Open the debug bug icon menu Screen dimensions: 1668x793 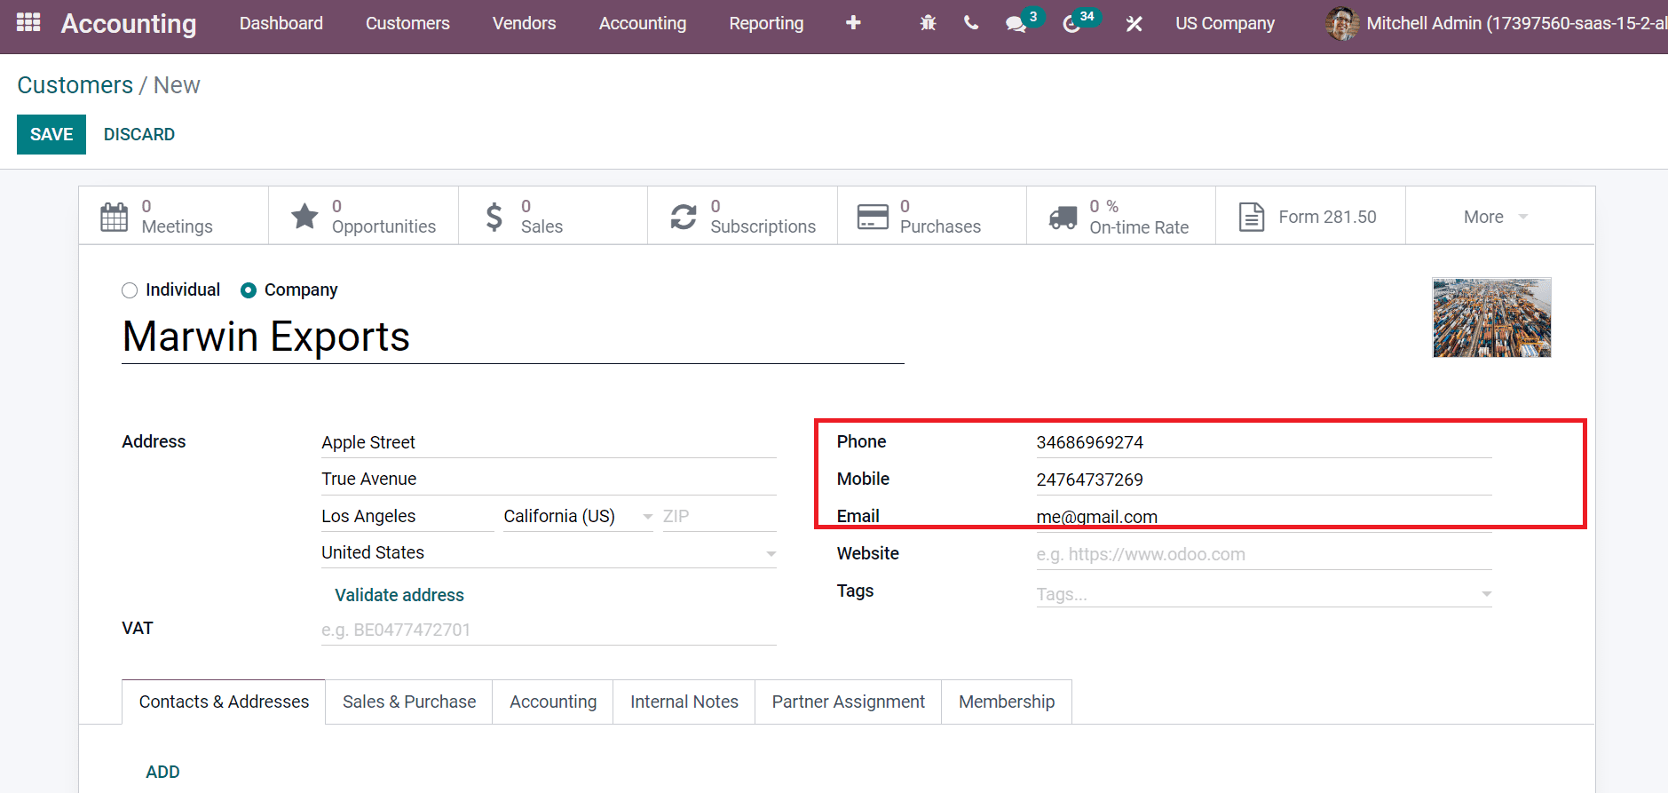click(928, 23)
